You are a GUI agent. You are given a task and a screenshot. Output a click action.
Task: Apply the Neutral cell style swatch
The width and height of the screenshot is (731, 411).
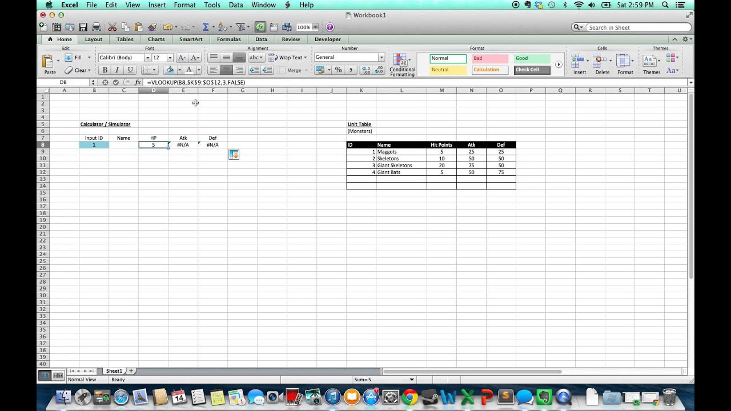coord(448,70)
